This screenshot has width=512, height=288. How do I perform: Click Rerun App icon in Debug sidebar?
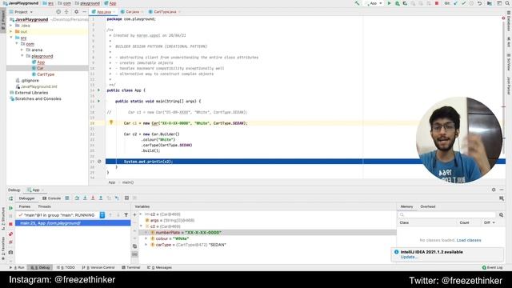point(10,198)
